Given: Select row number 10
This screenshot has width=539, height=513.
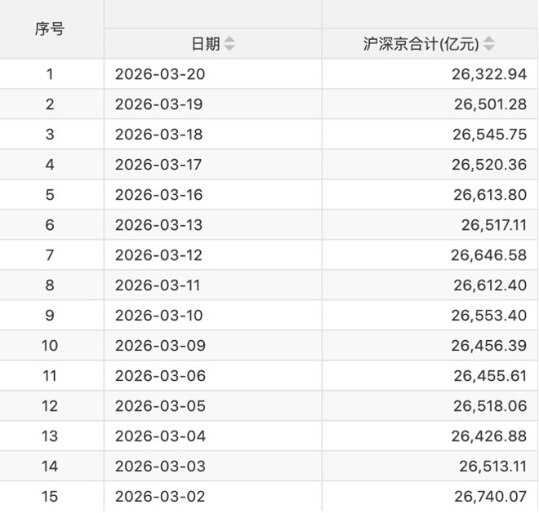Looking at the screenshot, I should [50, 346].
